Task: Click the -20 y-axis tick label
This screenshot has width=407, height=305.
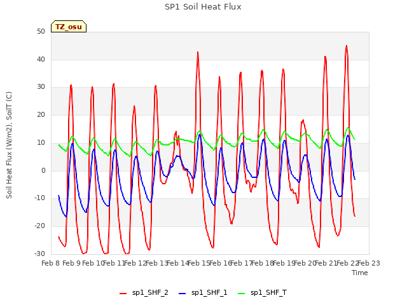Action: pos(39,226)
